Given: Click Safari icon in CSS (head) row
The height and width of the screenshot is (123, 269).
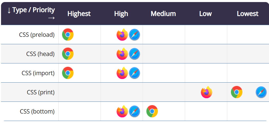Looking at the screenshot, I should coord(134,54).
